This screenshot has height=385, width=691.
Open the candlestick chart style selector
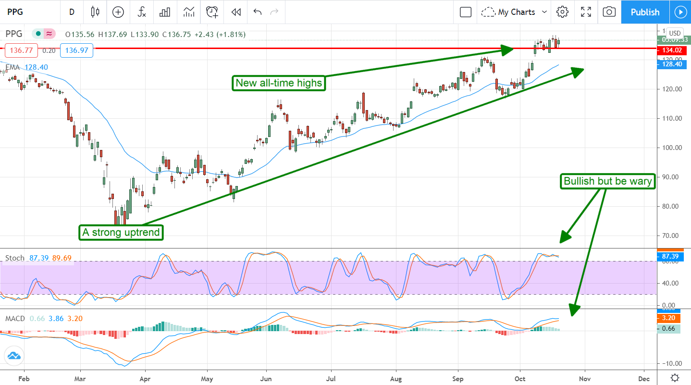coord(95,12)
